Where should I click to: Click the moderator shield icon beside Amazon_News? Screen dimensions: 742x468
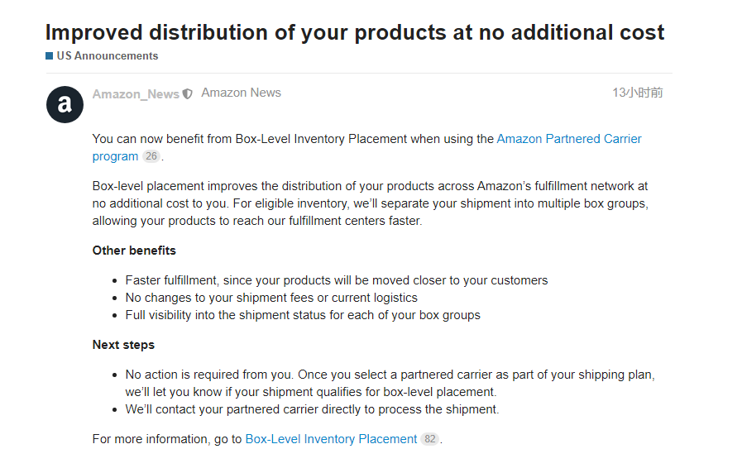[x=188, y=94]
